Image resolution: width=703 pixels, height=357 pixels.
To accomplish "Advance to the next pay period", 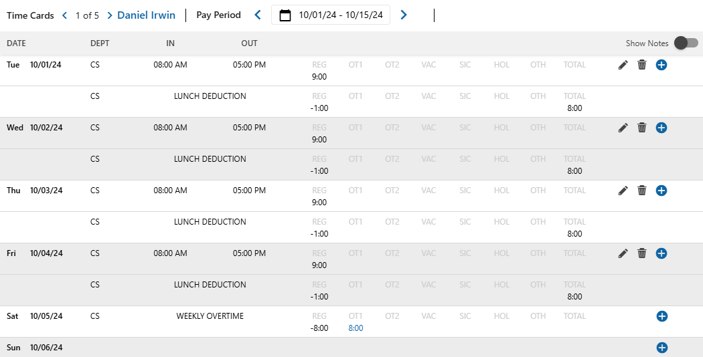I will 404,15.
